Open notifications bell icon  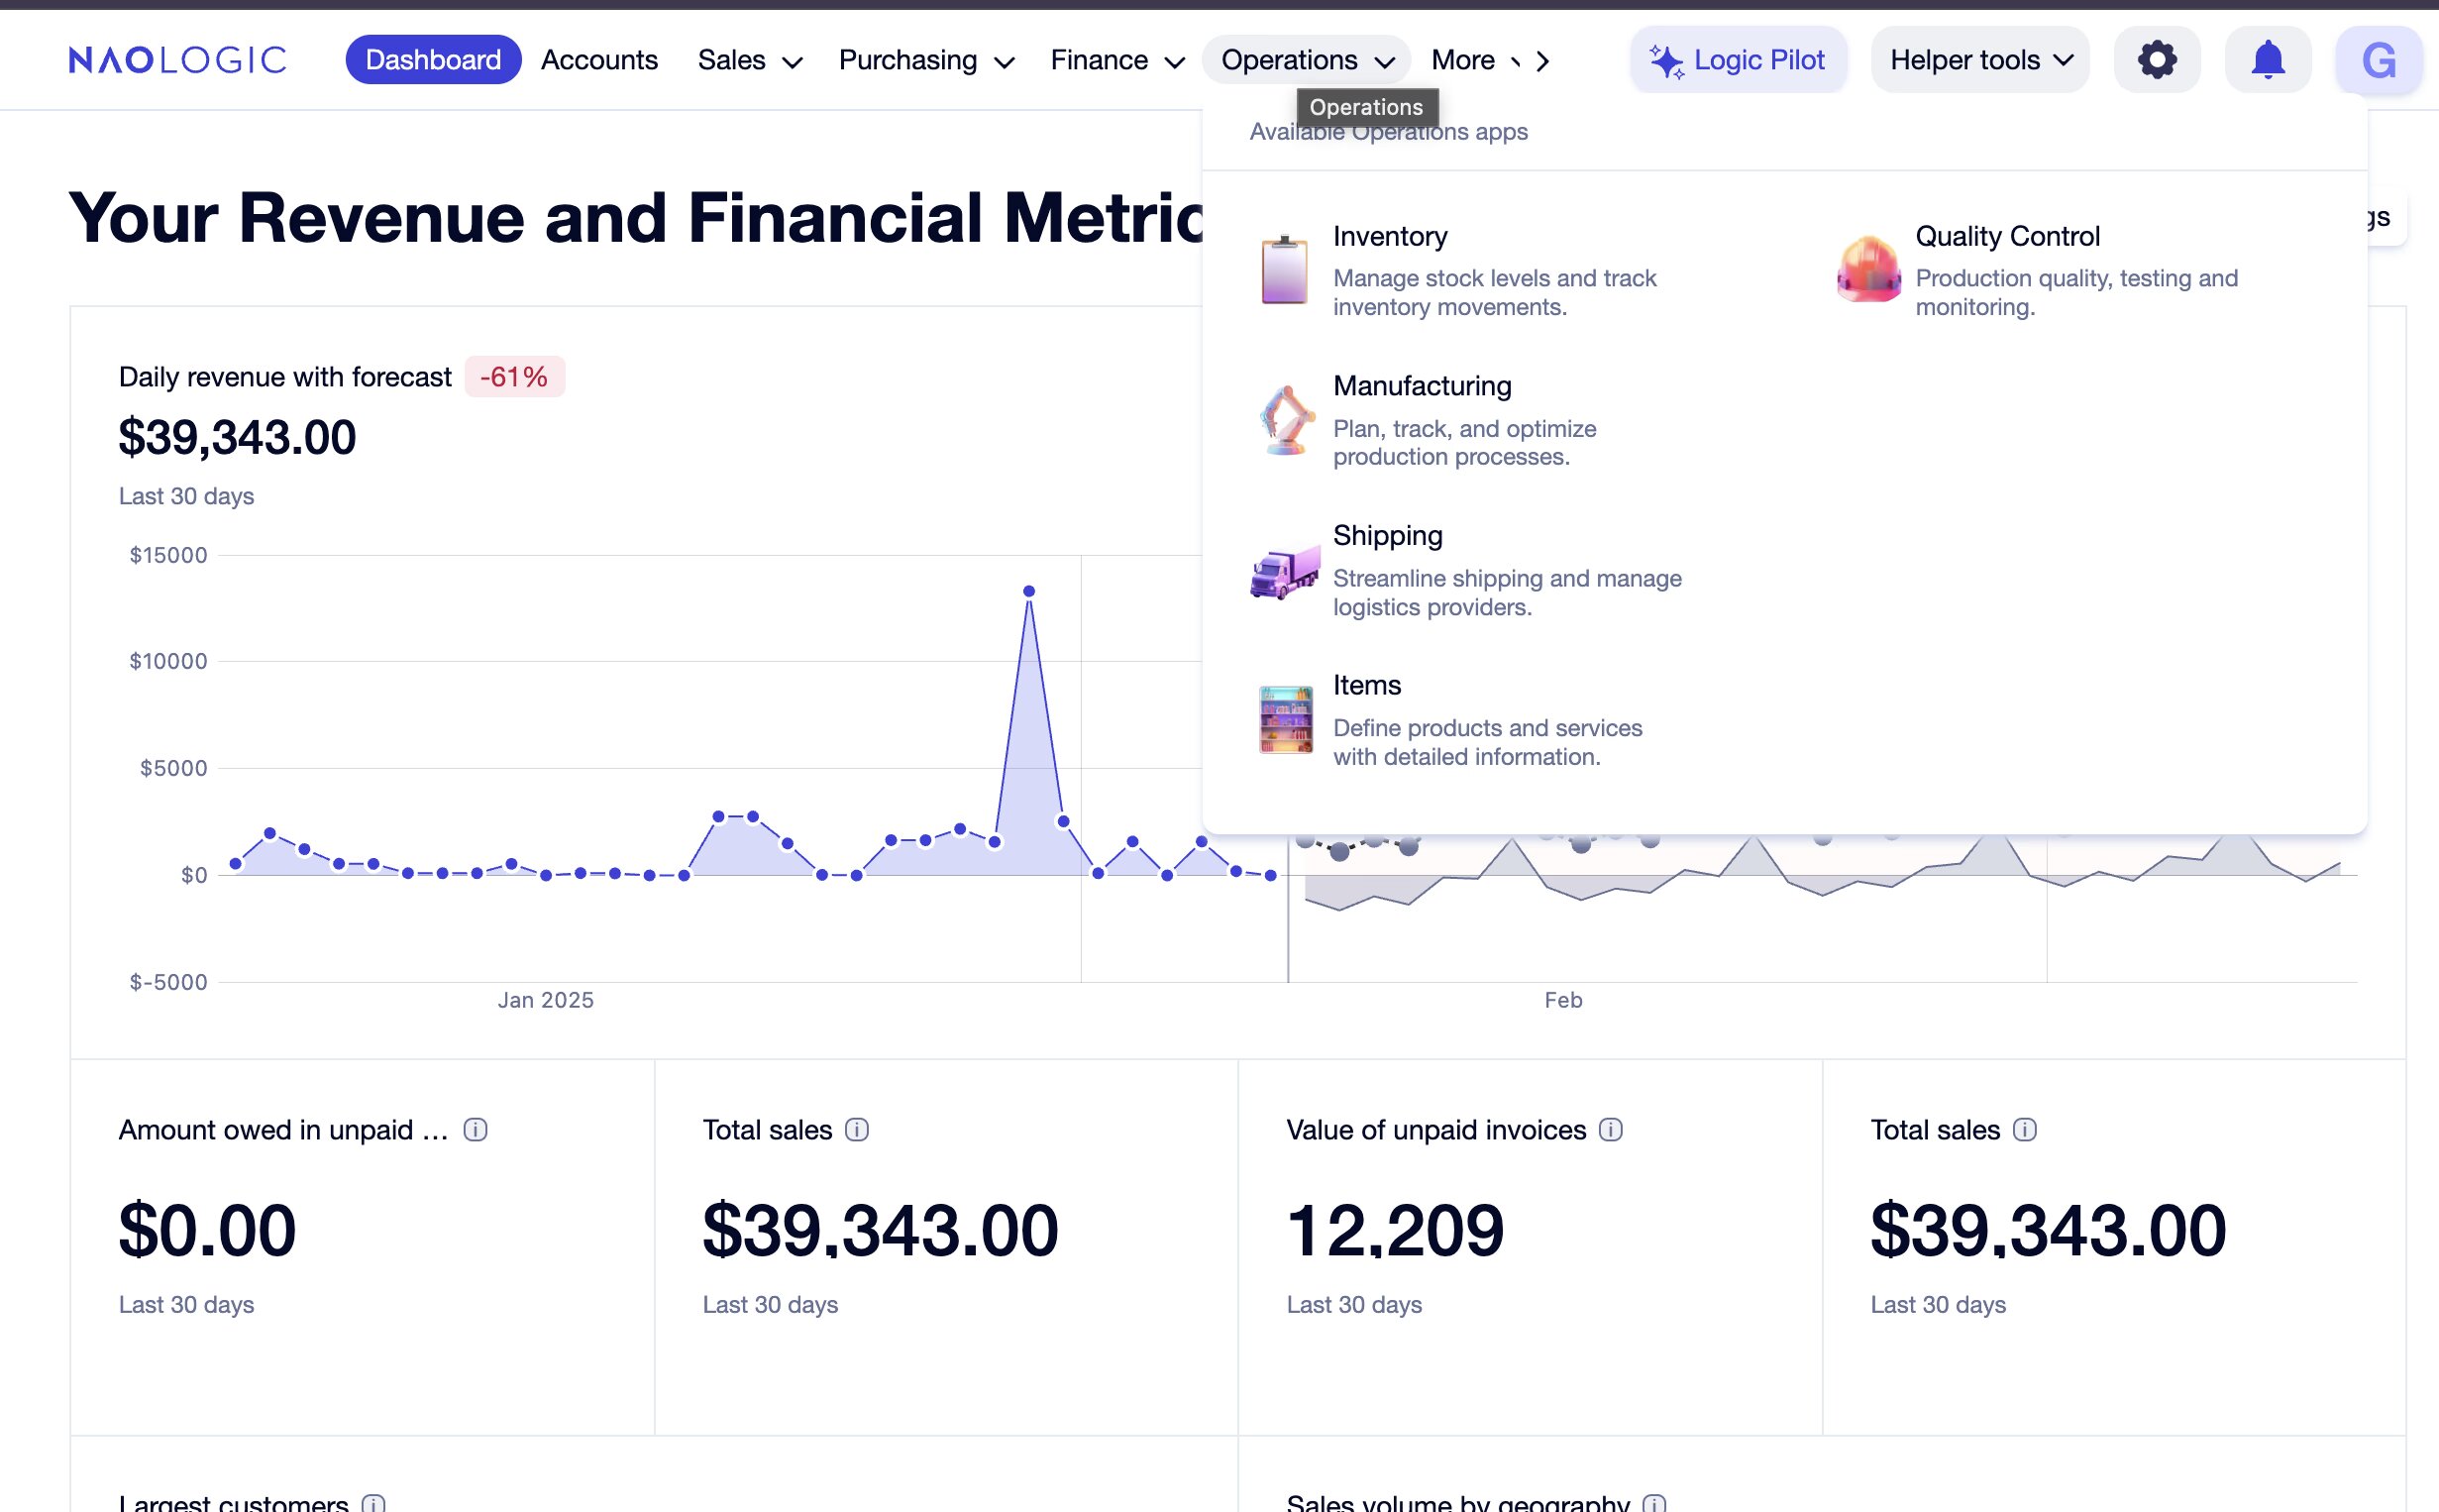[x=2267, y=60]
